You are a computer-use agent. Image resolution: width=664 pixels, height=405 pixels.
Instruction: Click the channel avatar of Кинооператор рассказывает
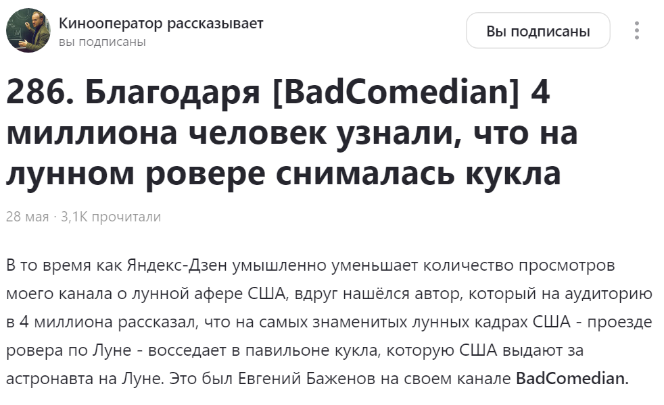[x=28, y=30]
